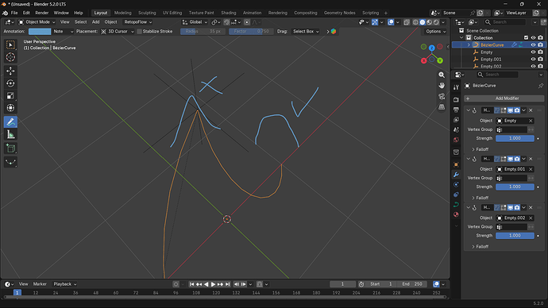Play the animation forward
The image size is (548, 308).
(x=213, y=284)
